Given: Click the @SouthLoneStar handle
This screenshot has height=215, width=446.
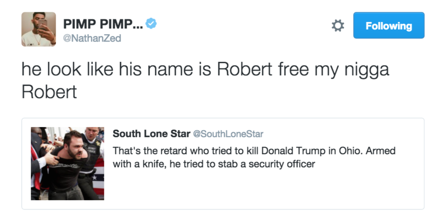Looking at the screenshot, I should click(x=228, y=134).
